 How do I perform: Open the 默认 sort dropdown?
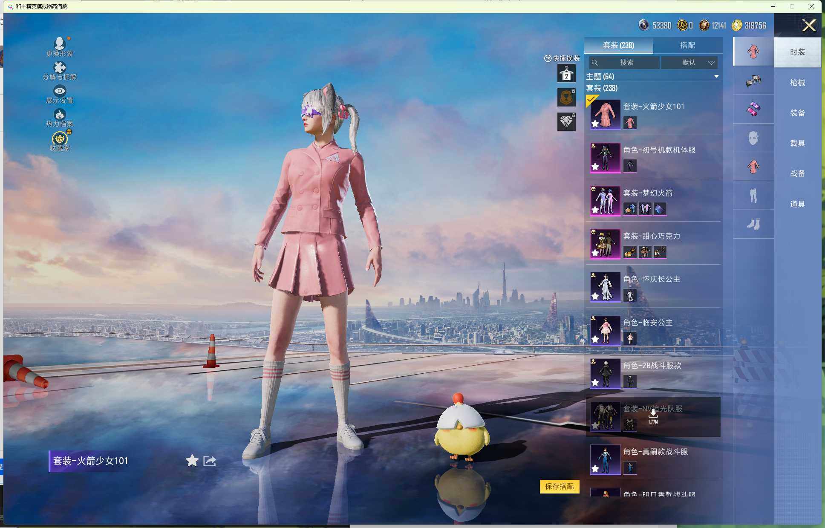689,63
